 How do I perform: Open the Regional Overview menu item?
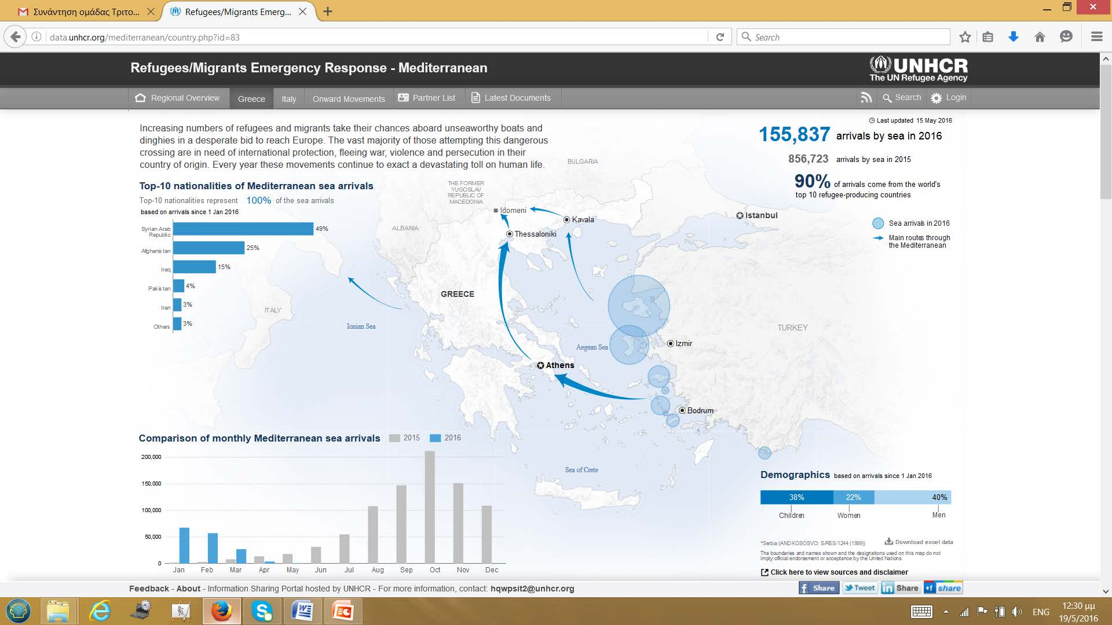pyautogui.click(x=177, y=98)
